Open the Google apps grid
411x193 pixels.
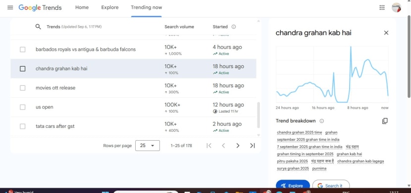point(382,7)
